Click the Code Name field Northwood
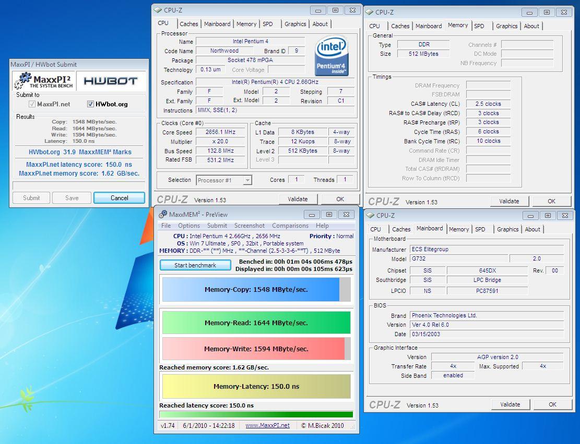 224,51
